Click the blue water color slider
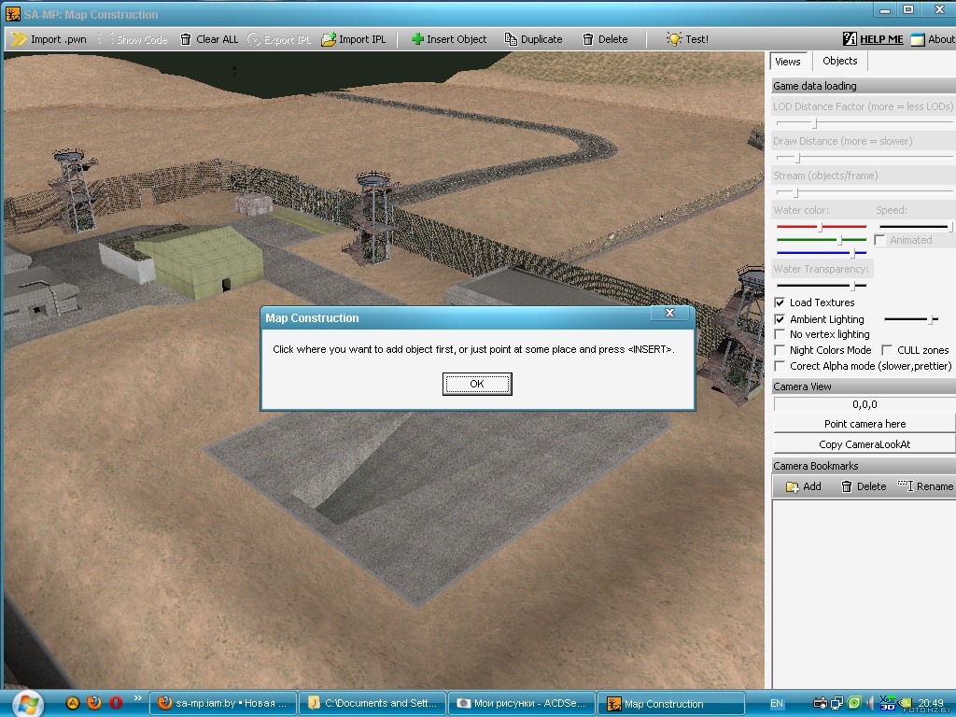Screen dimensions: 956x717 [x=822, y=252]
